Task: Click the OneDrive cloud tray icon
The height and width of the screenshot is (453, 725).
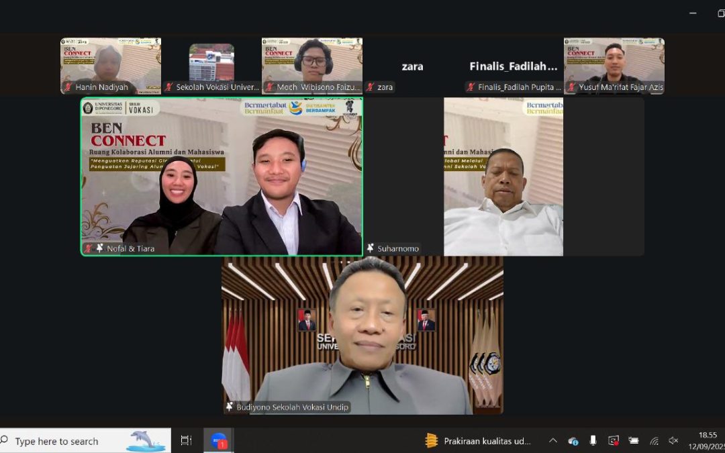Action: tap(573, 441)
